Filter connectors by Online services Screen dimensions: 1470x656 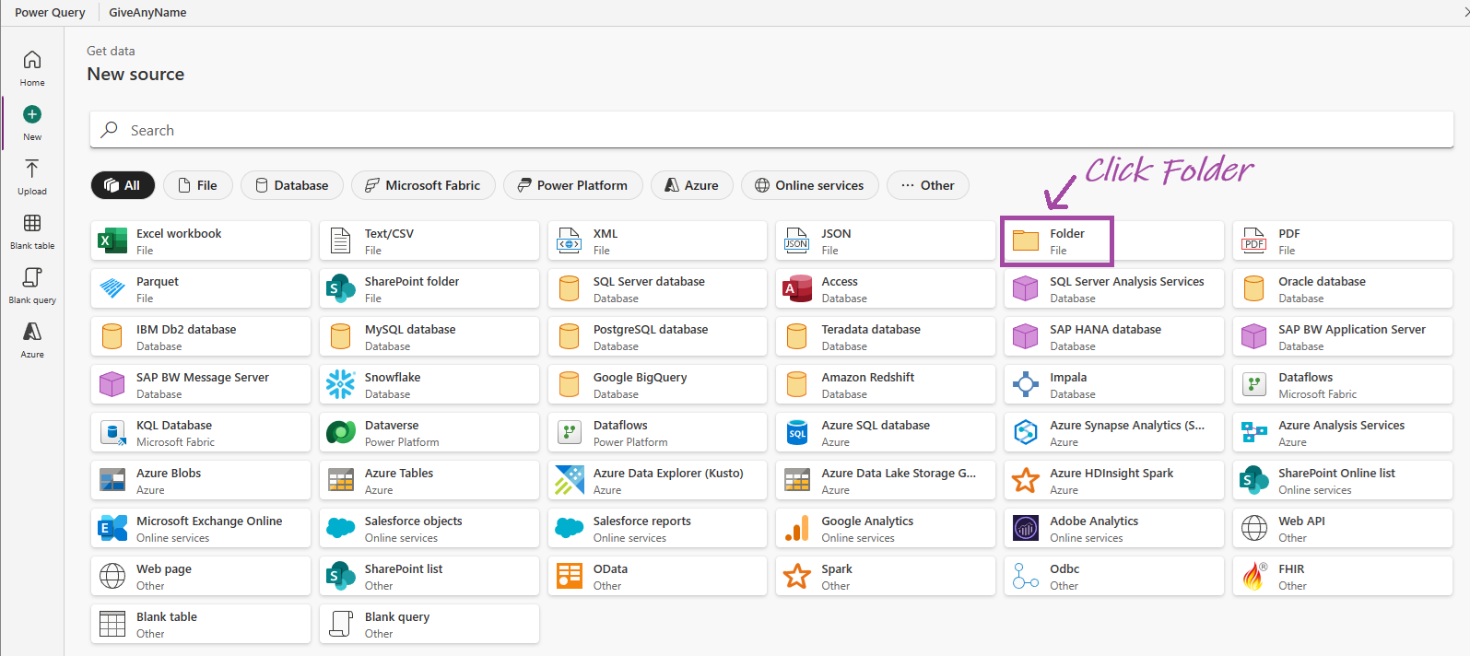pos(810,185)
